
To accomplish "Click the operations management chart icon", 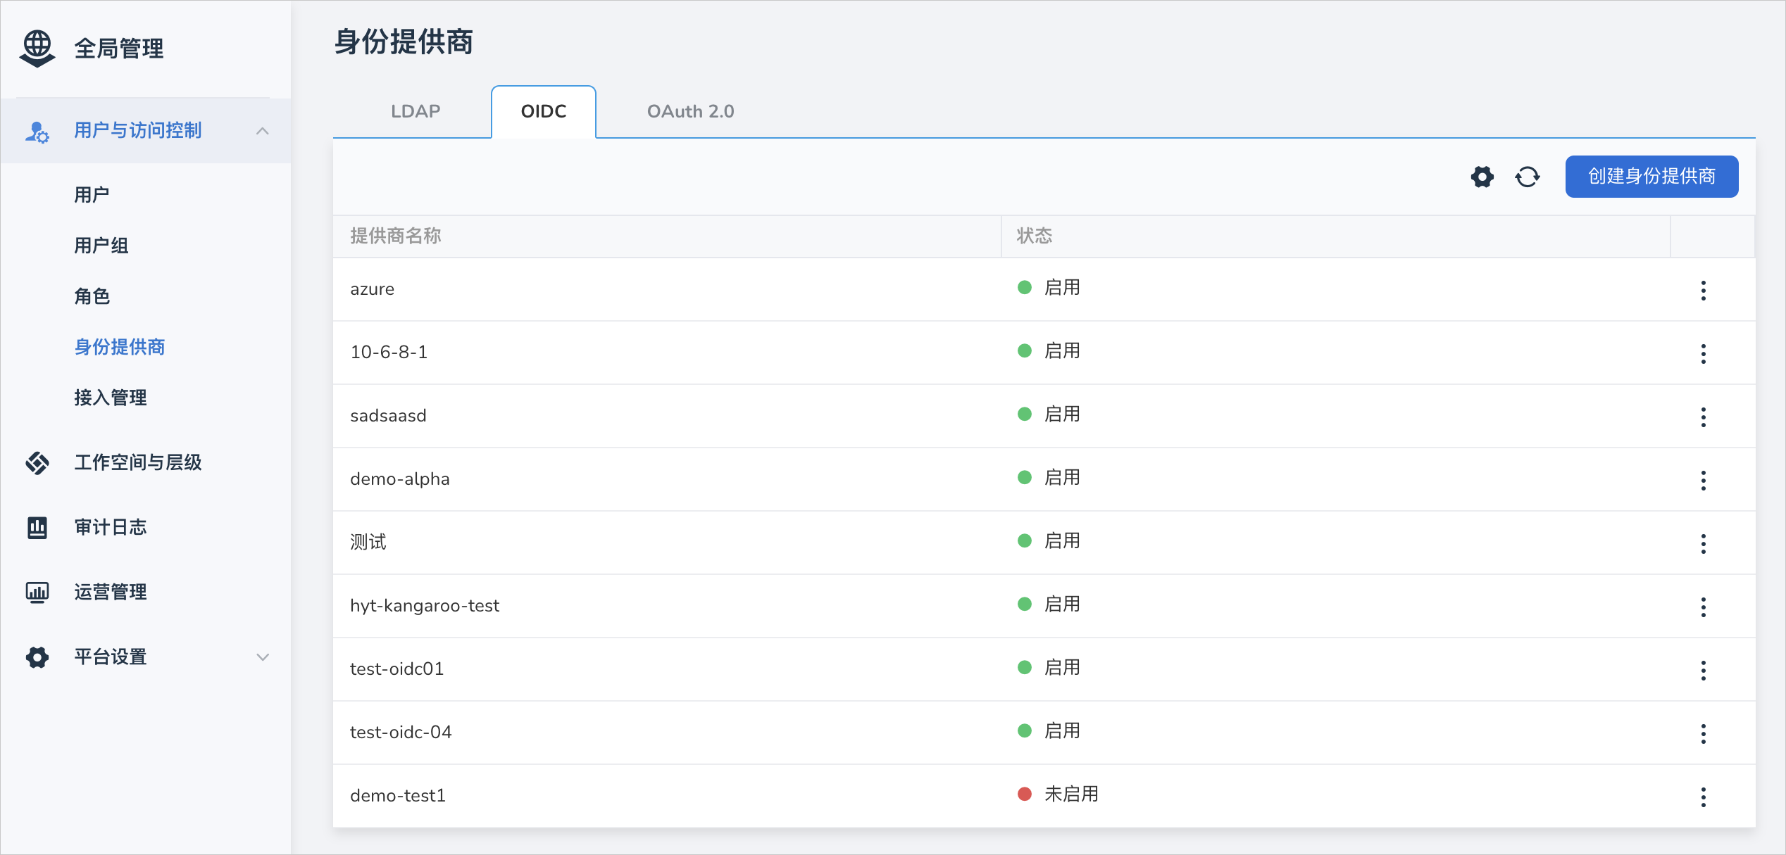I will 37,593.
